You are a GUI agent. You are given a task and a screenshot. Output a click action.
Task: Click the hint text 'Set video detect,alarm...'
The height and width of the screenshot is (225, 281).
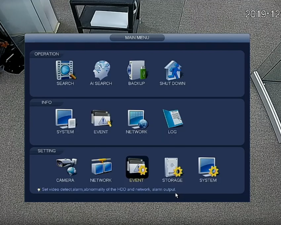(x=109, y=189)
